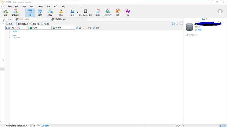Open the 查看 menu
This screenshot has height=127, width=227.
[17, 6]
